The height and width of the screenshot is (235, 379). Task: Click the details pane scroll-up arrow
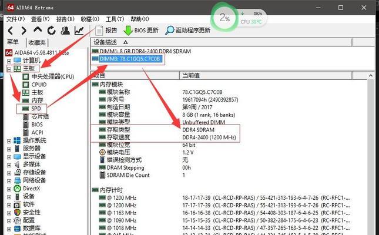(371, 76)
